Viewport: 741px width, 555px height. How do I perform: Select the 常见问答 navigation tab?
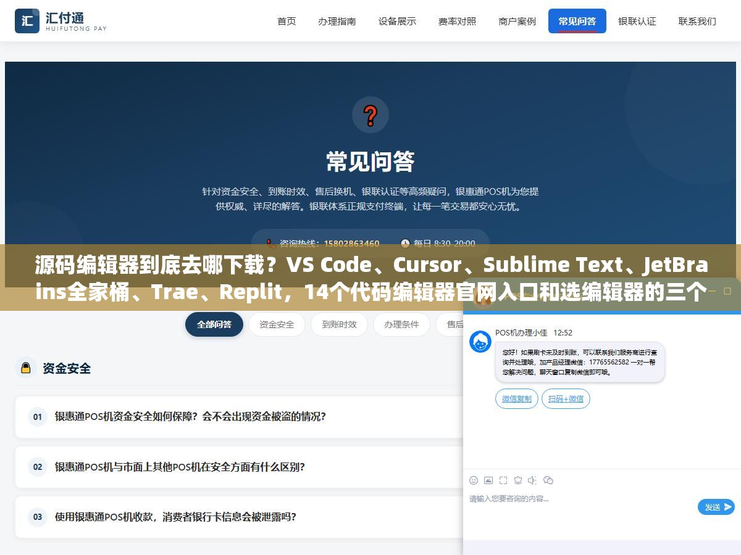[577, 21]
